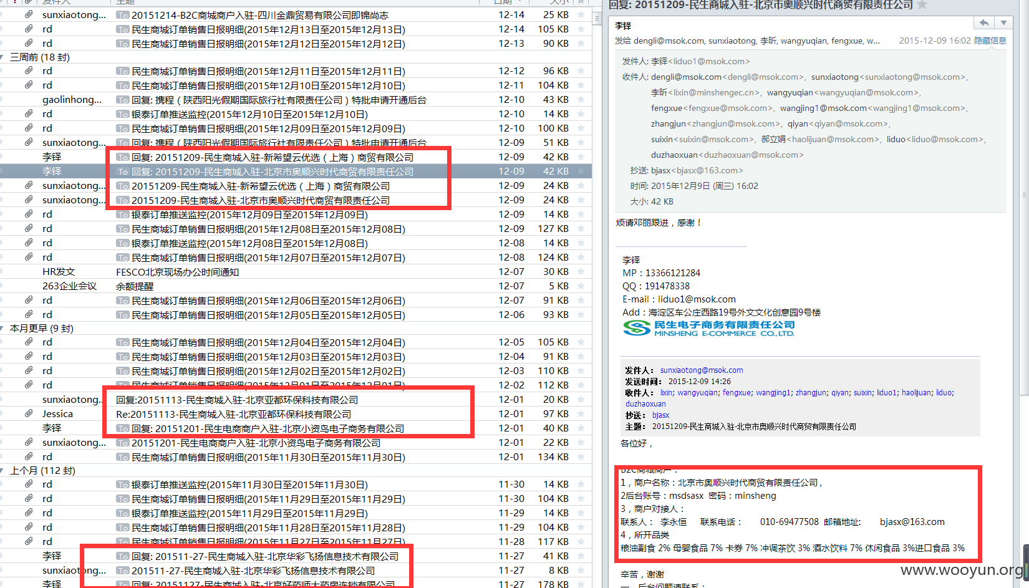This screenshot has height=588, width=1029.
Task: Click paperclip on 20151214-B2C商城商户入驻 row
Action: coord(29,14)
